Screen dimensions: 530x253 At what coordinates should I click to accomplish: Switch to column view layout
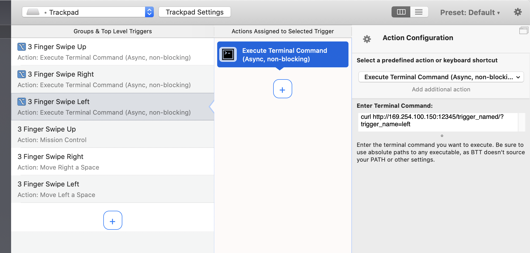401,12
